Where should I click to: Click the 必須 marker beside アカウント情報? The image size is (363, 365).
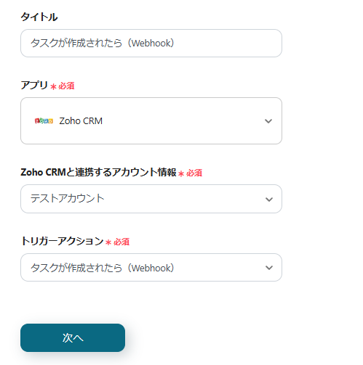point(194,173)
